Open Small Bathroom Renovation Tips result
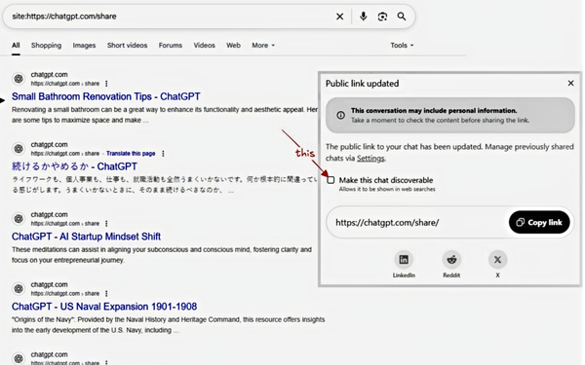585x365 pixels. (106, 96)
